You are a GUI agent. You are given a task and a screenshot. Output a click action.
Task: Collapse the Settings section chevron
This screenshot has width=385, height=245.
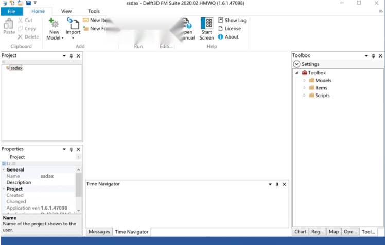pos(296,64)
